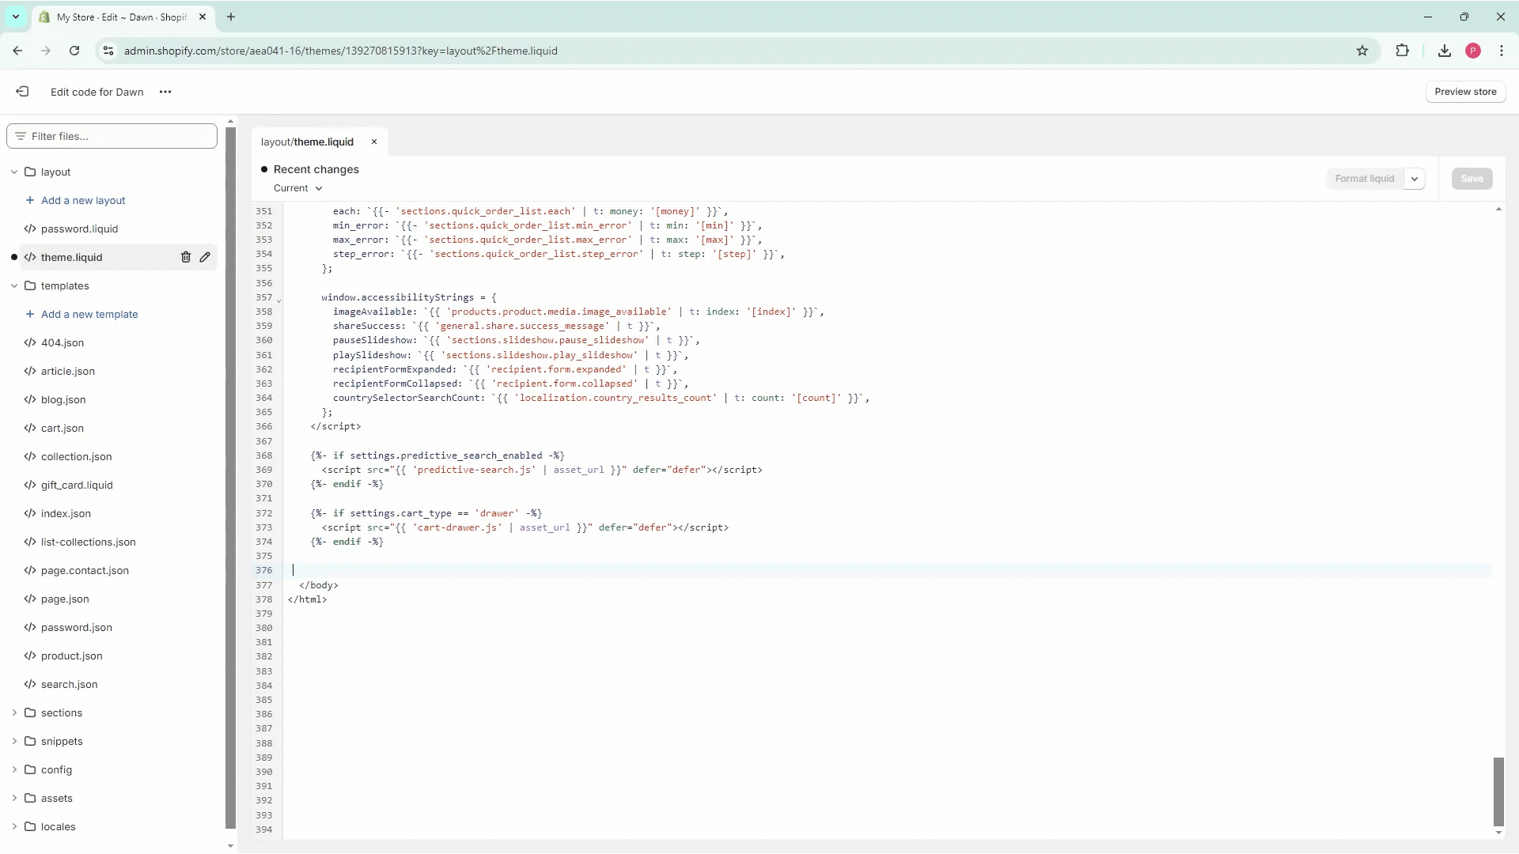Click the browser address bar URL
This screenshot has height=854, width=1519.
click(341, 51)
